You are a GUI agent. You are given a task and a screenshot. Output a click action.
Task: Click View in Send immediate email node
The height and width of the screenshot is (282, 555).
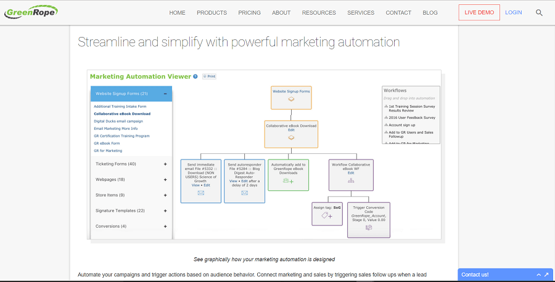point(195,185)
